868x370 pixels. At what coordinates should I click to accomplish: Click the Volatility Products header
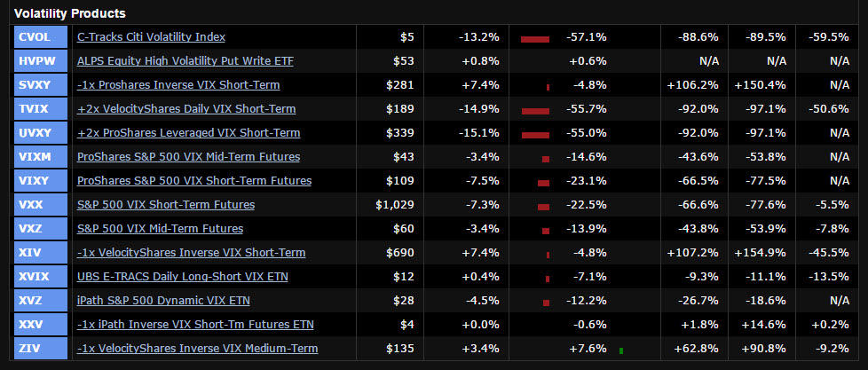click(65, 13)
